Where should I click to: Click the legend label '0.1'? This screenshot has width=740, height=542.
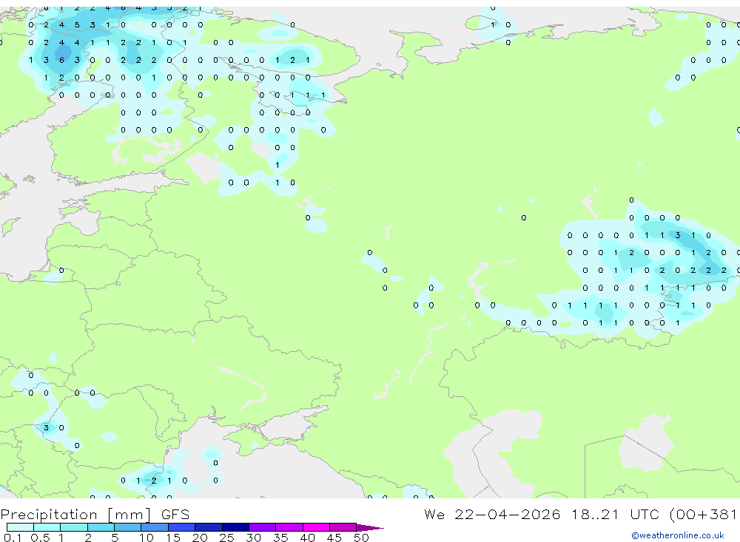[x=13, y=538]
